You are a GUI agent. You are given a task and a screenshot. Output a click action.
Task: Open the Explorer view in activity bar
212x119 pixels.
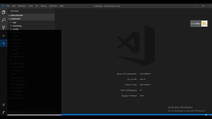tap(4, 12)
